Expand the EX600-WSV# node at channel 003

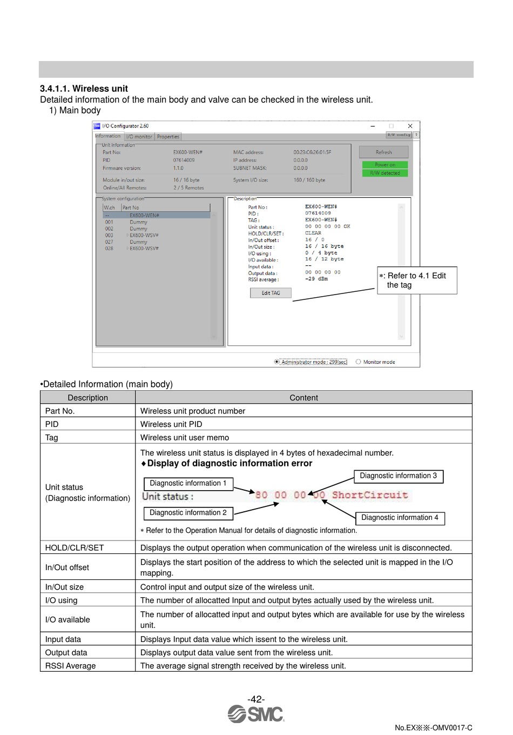pos(127,236)
